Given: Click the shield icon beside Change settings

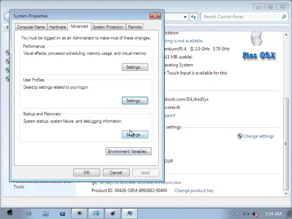Looking at the screenshot, I should click(239, 136).
